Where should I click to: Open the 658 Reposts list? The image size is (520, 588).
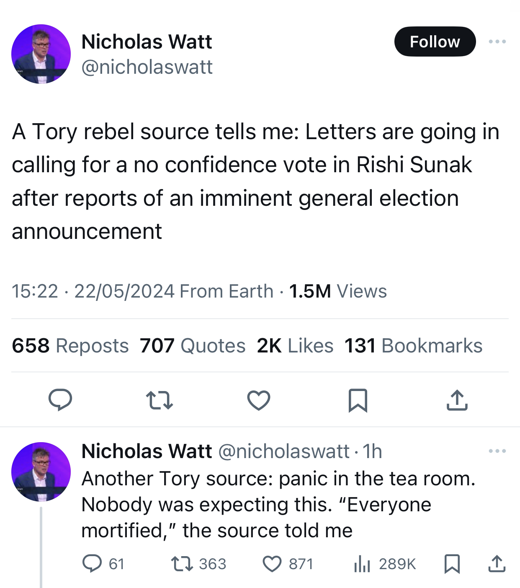point(70,346)
